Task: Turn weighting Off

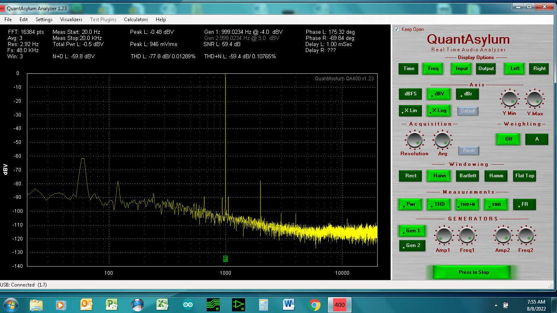Action: pyautogui.click(x=508, y=139)
